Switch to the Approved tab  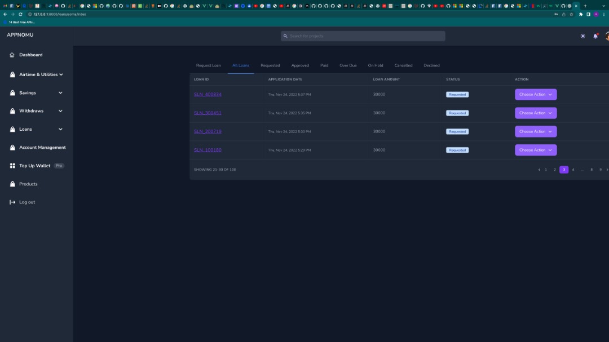(x=300, y=65)
